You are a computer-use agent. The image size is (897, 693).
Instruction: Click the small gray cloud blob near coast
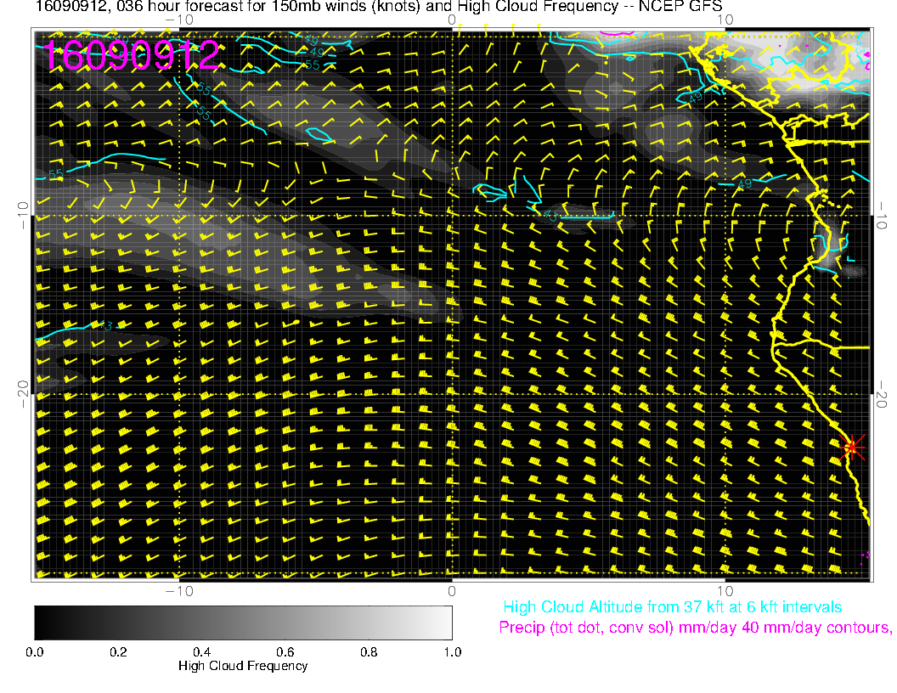(x=853, y=272)
